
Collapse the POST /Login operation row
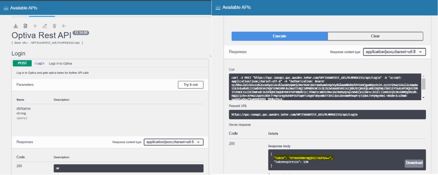[110, 63]
